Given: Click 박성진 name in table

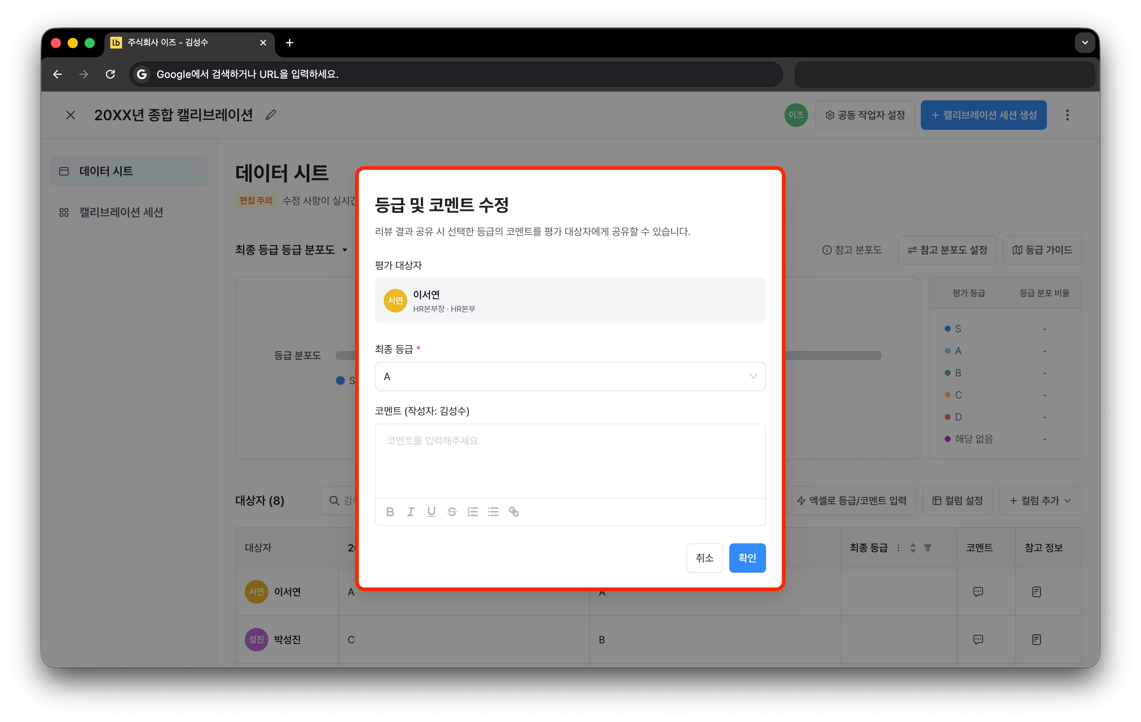Looking at the screenshot, I should click(287, 640).
